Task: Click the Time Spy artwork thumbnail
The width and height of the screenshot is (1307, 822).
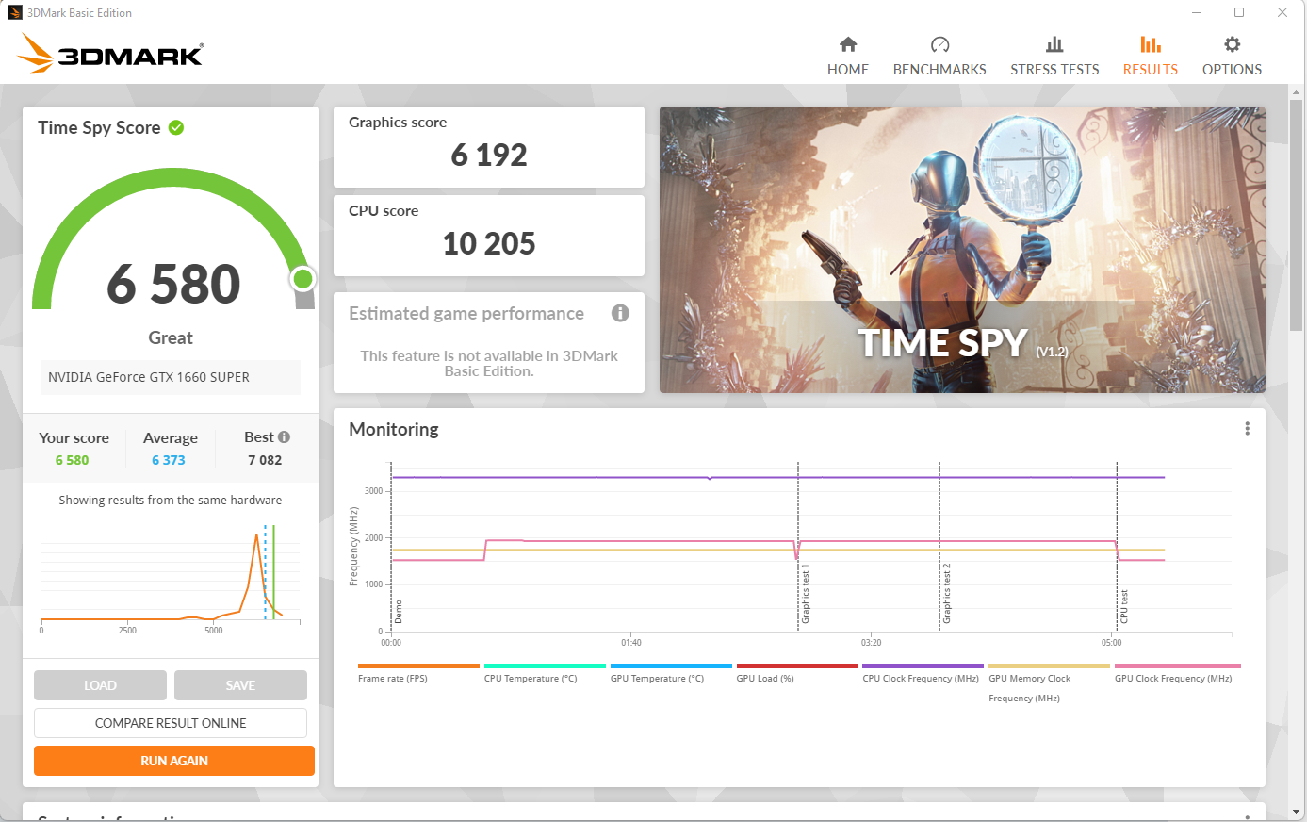Action: pyautogui.click(x=962, y=250)
